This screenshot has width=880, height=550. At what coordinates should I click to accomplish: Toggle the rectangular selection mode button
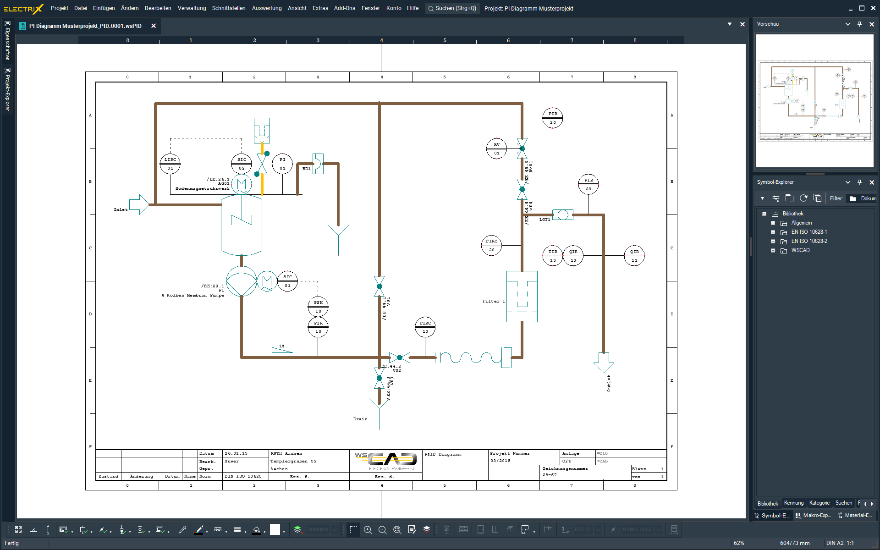click(x=353, y=530)
